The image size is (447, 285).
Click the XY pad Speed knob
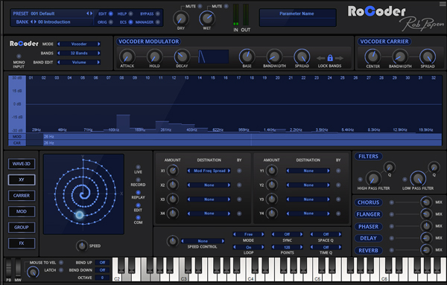(x=81, y=246)
